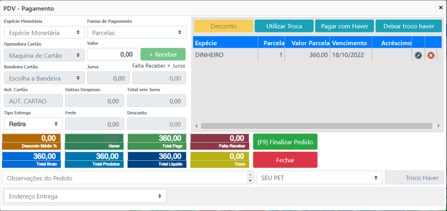
Task: Click the Observações do Pedido text area
Action: [x=124, y=178]
